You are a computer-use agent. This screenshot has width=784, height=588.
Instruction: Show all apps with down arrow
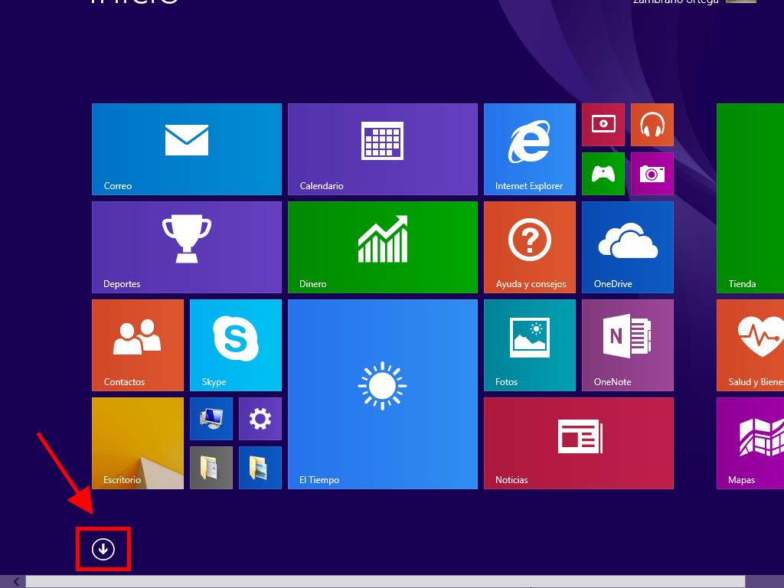coord(103,549)
